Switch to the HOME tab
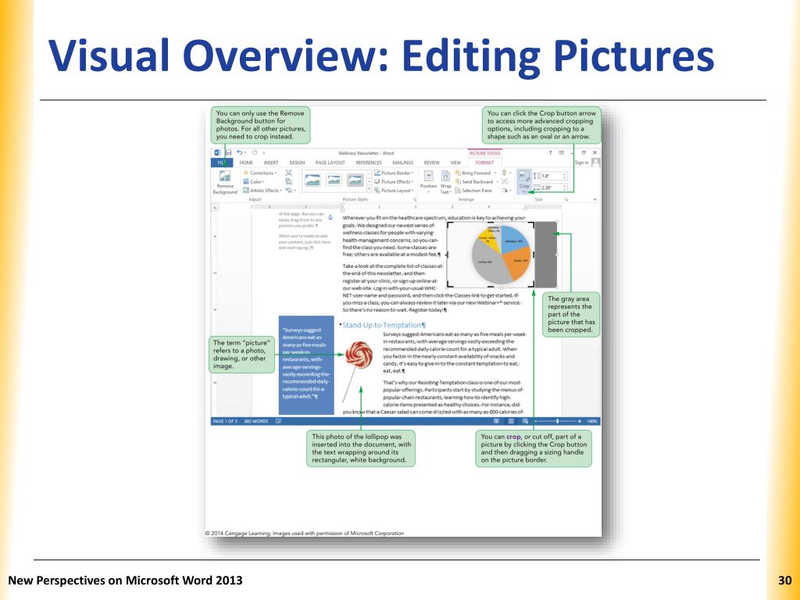 (x=246, y=162)
